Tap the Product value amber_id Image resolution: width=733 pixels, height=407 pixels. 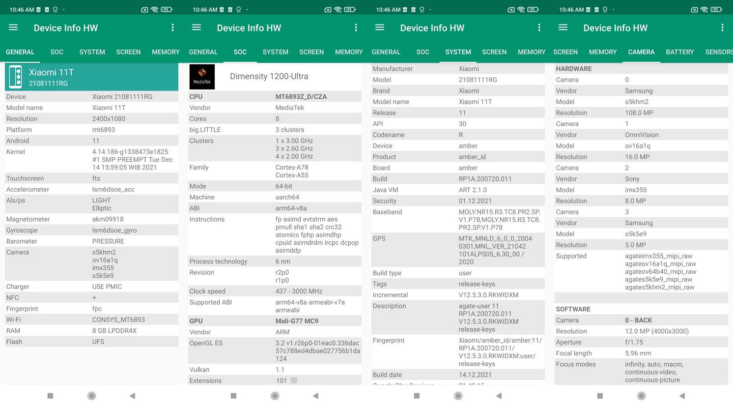(x=472, y=157)
